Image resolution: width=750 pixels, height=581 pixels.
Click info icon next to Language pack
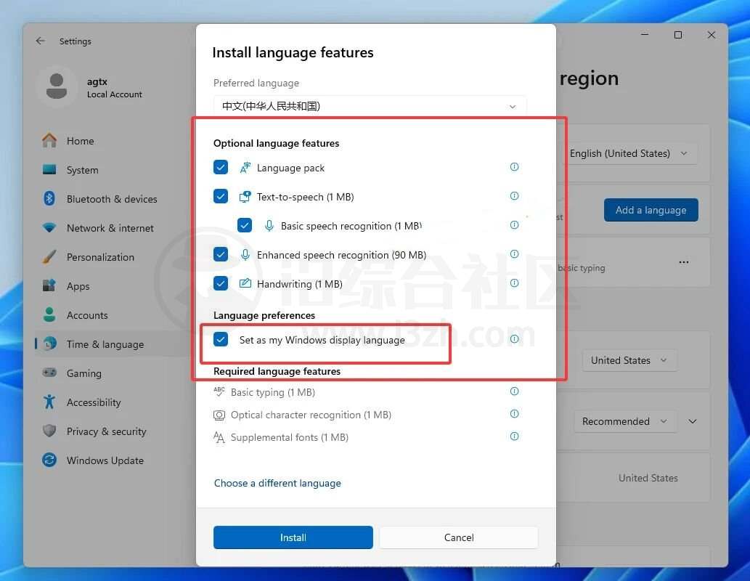point(514,167)
